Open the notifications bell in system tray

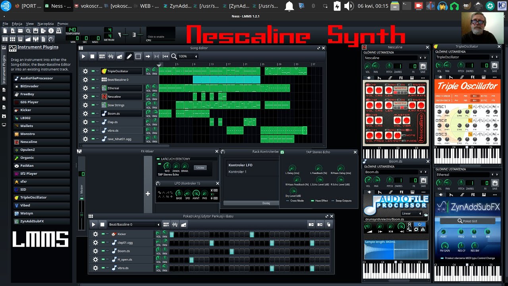(x=289, y=6)
